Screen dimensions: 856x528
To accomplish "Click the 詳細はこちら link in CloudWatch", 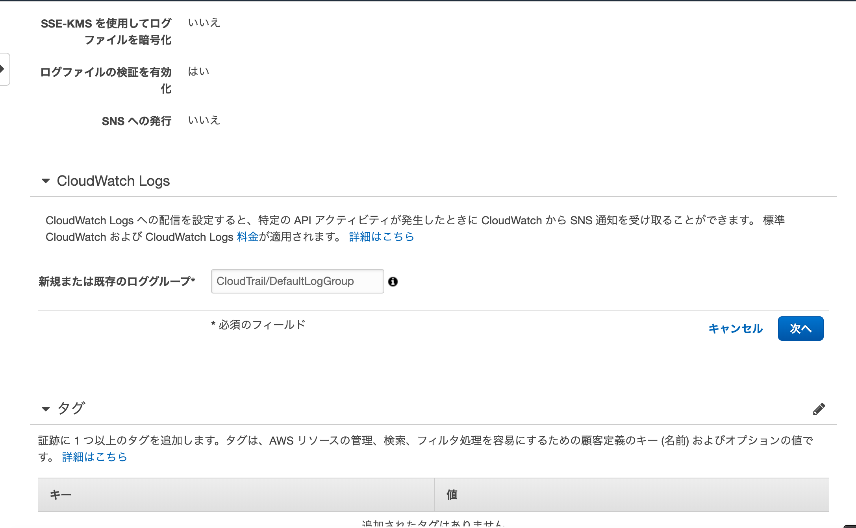I will coord(382,237).
